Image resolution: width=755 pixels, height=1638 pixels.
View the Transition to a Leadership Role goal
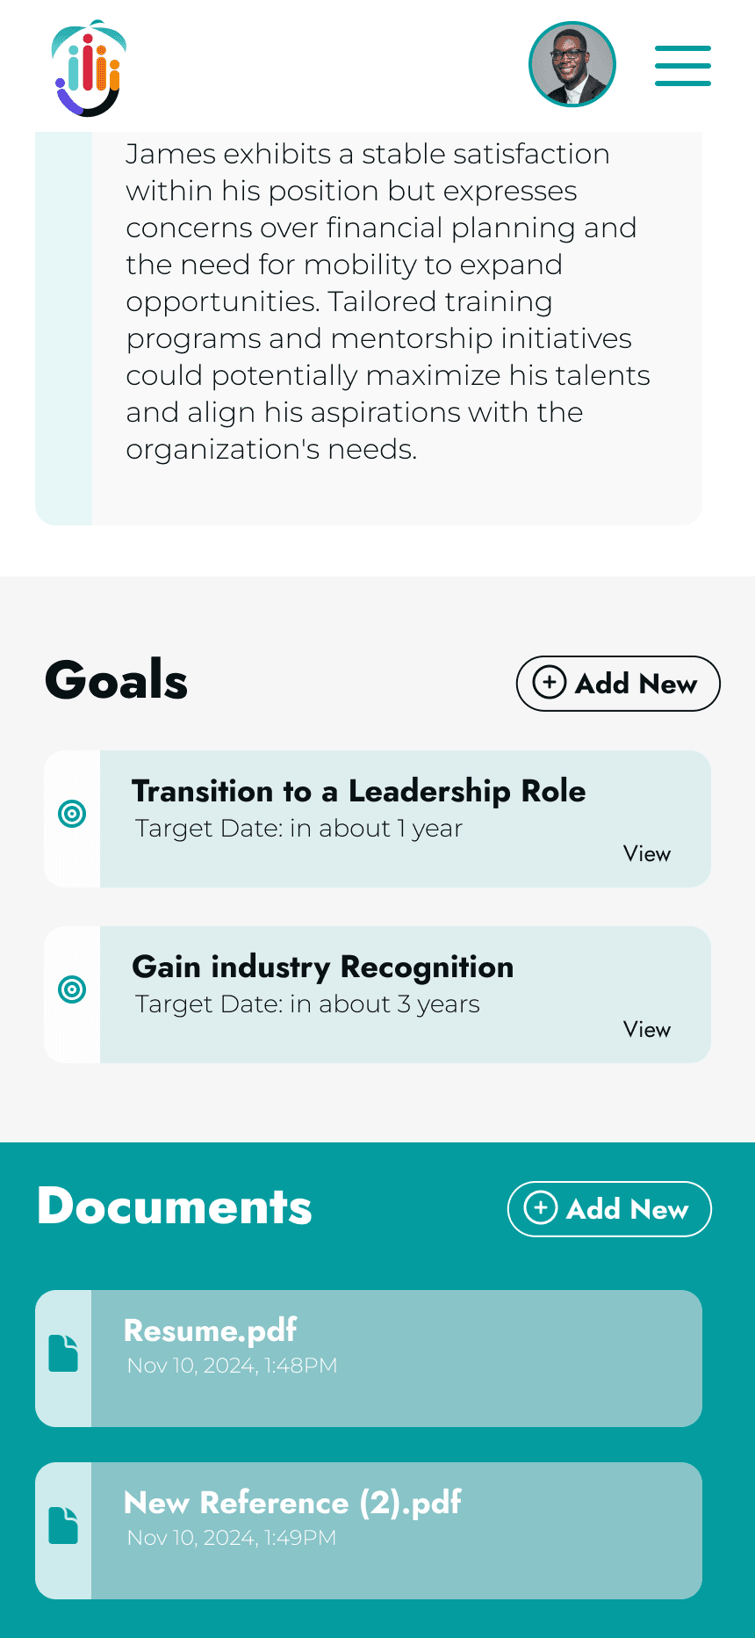coord(647,854)
